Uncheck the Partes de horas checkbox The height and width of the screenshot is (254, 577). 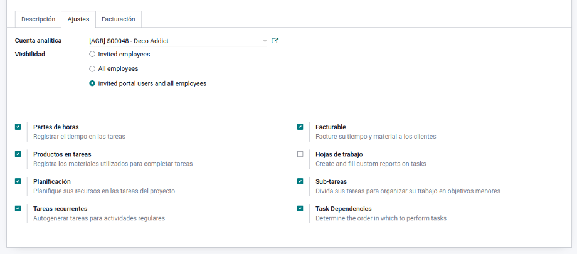pos(18,127)
